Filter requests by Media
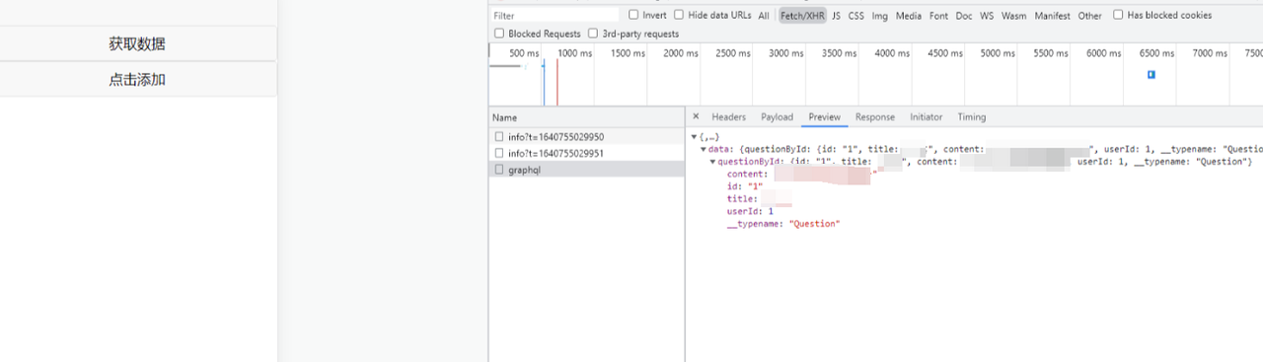This screenshot has height=362, width=1263. point(909,16)
